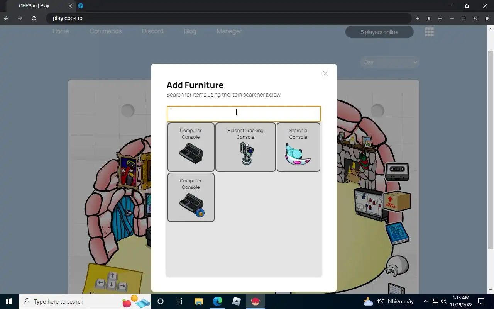Open a new browser tab

pos(81,6)
